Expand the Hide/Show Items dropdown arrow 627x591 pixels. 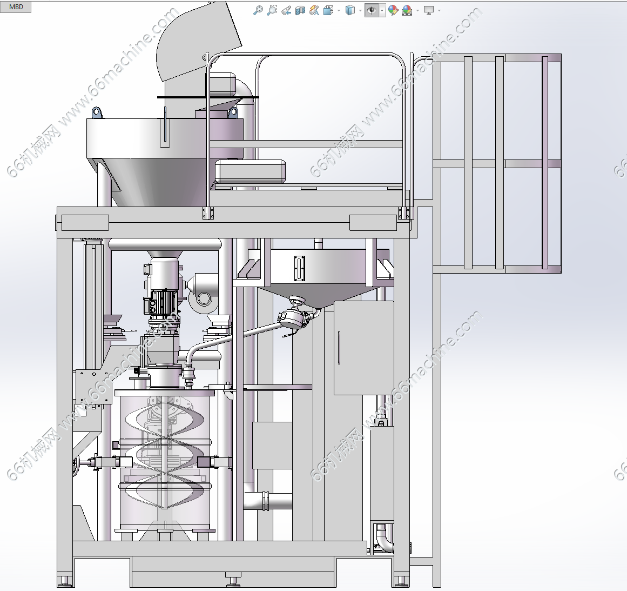[382, 10]
